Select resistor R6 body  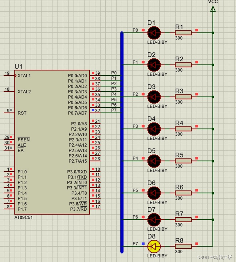(x=183, y=193)
